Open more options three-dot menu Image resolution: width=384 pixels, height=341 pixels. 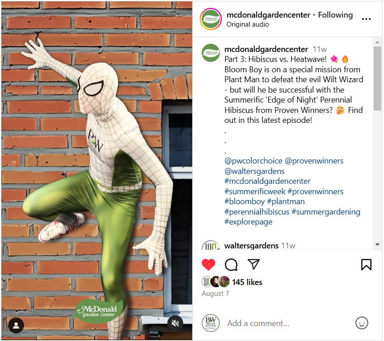[x=366, y=19]
